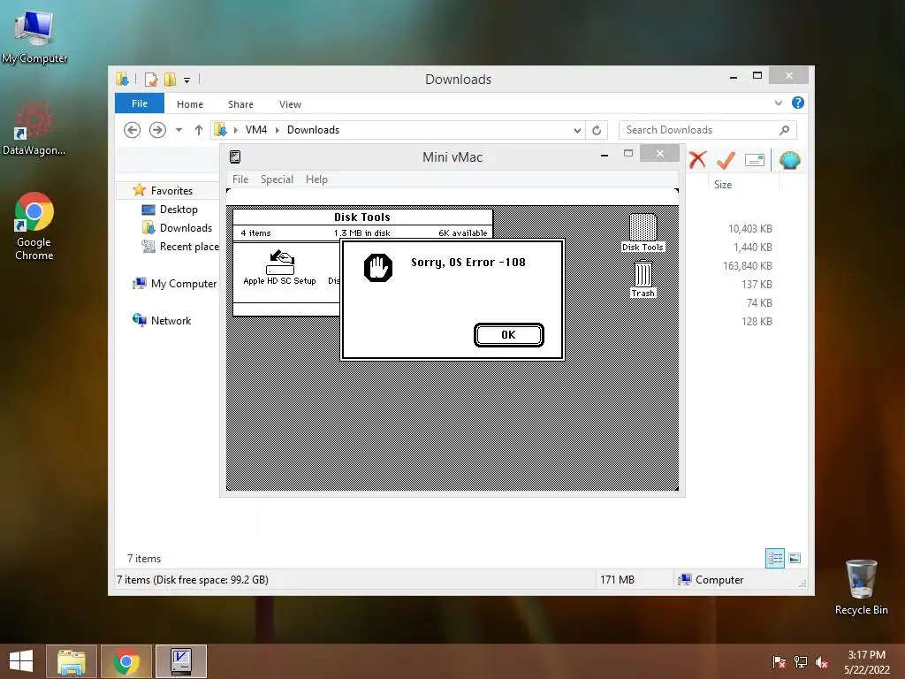Click the network tray icon
Viewport: 905px width, 679px height.
pos(801,661)
